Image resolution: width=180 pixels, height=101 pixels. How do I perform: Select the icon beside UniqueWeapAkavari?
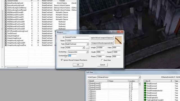coord(6,38)
